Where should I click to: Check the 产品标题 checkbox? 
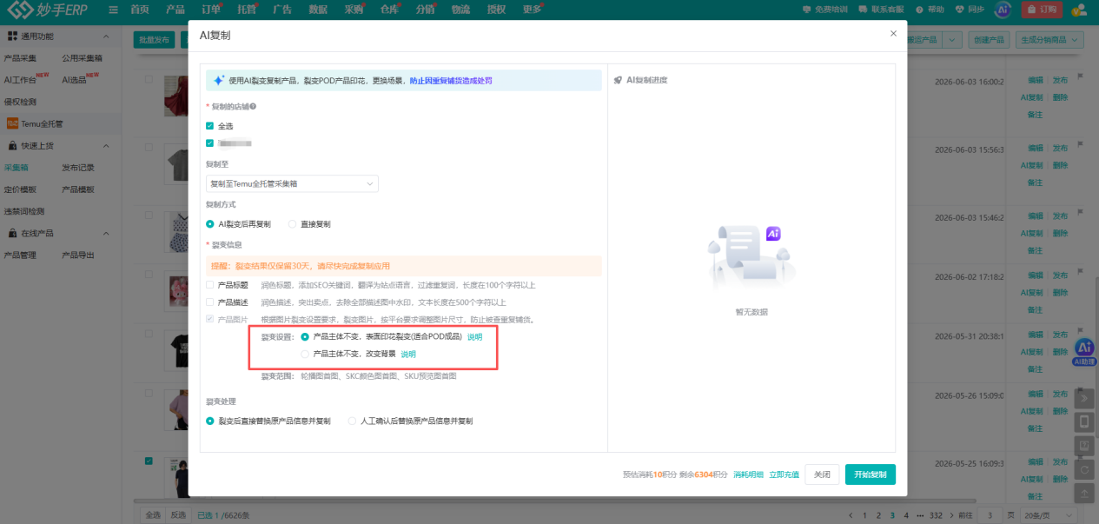coord(209,285)
